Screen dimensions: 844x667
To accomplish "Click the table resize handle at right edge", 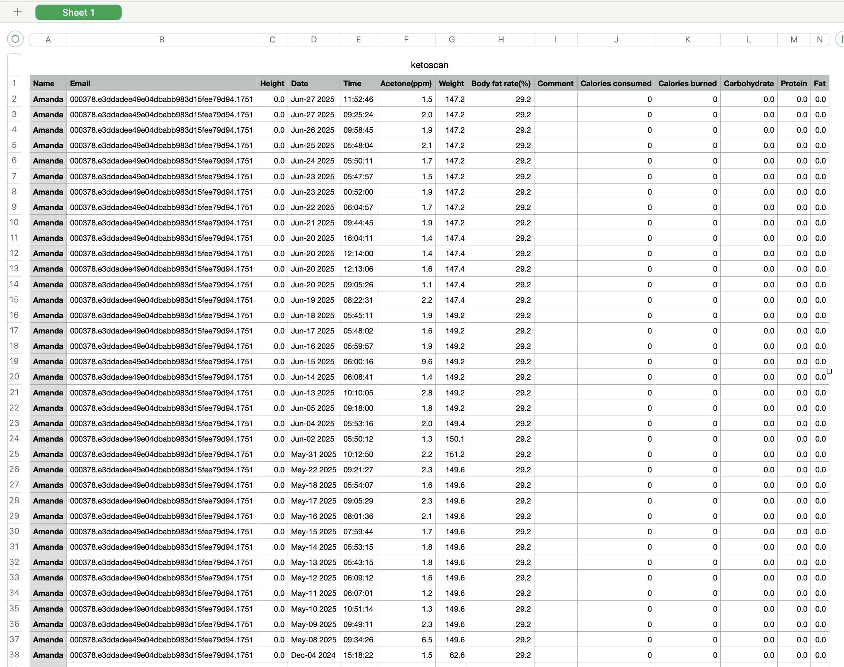I will 829,371.
